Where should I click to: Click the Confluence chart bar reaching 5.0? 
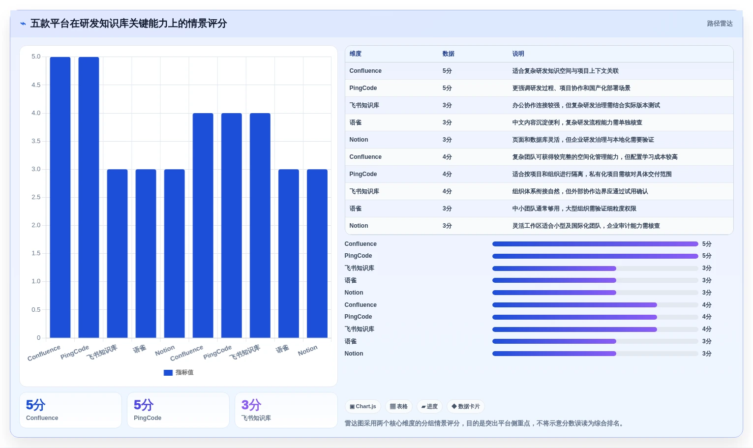click(60, 197)
